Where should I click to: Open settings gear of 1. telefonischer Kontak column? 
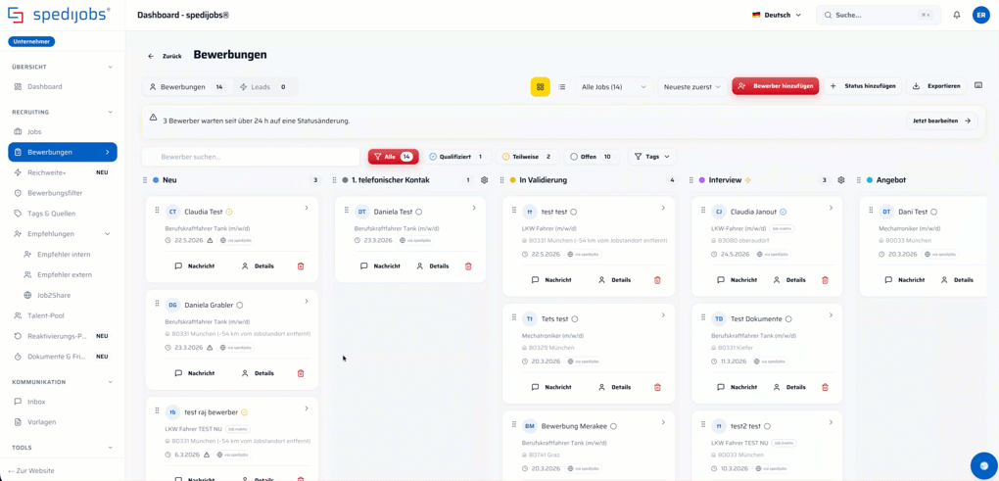tap(484, 180)
